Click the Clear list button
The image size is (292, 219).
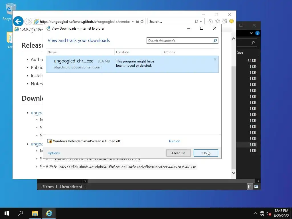(x=179, y=153)
